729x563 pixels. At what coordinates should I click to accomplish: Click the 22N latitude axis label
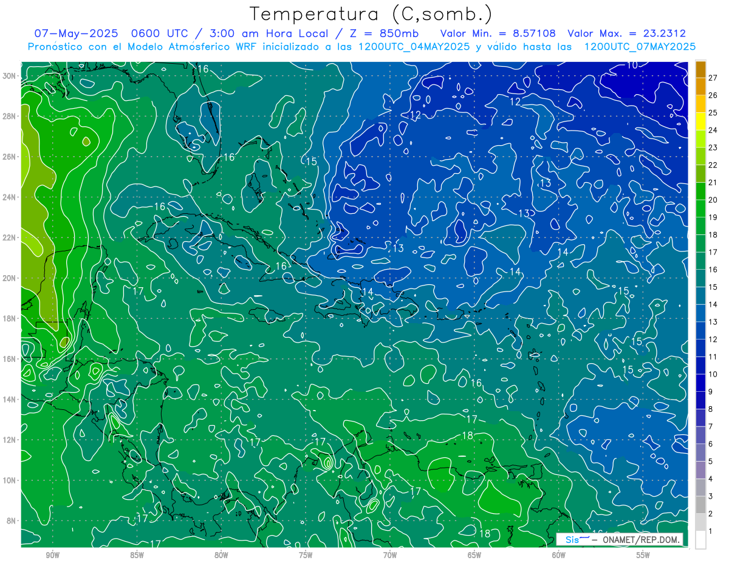click(10, 237)
